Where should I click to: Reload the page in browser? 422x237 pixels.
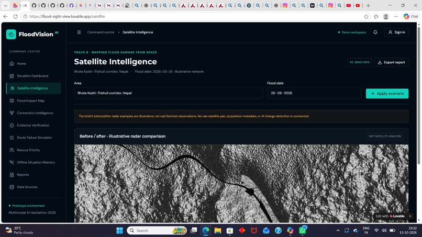click(15, 16)
